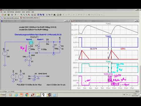Select the Pan magnifier icon
The width and height of the screenshot is (141, 106).
24,15
